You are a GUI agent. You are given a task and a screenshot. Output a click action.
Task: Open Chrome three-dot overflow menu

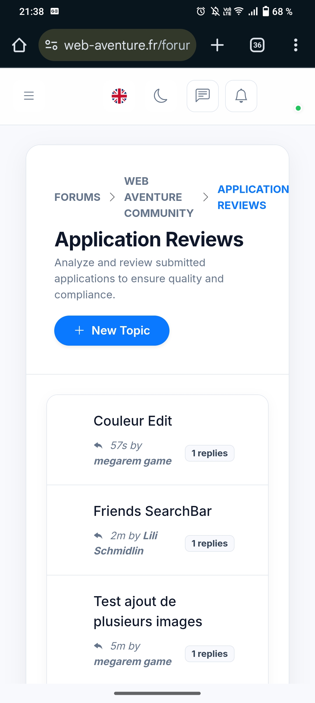click(x=295, y=45)
